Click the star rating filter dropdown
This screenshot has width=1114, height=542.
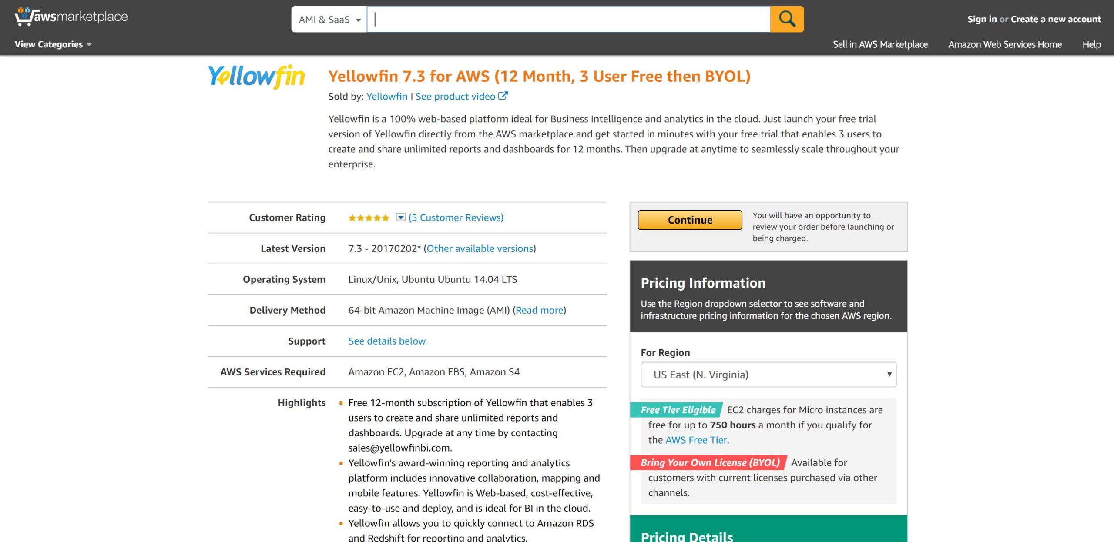tap(399, 217)
